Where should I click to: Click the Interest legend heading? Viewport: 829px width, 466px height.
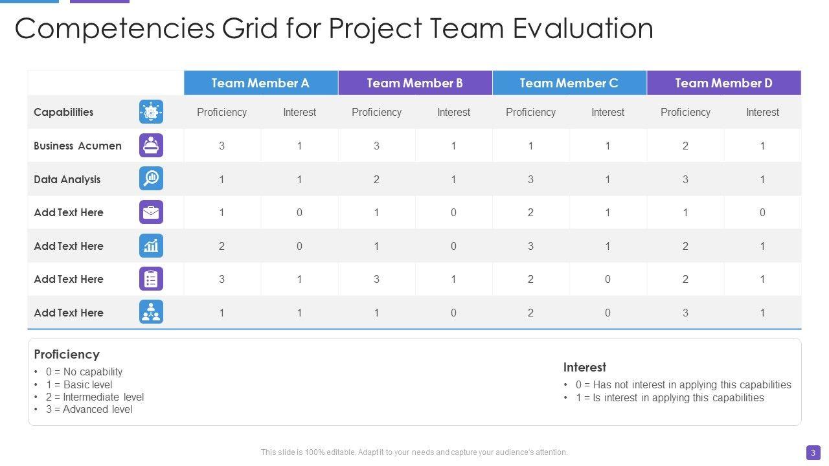584,367
